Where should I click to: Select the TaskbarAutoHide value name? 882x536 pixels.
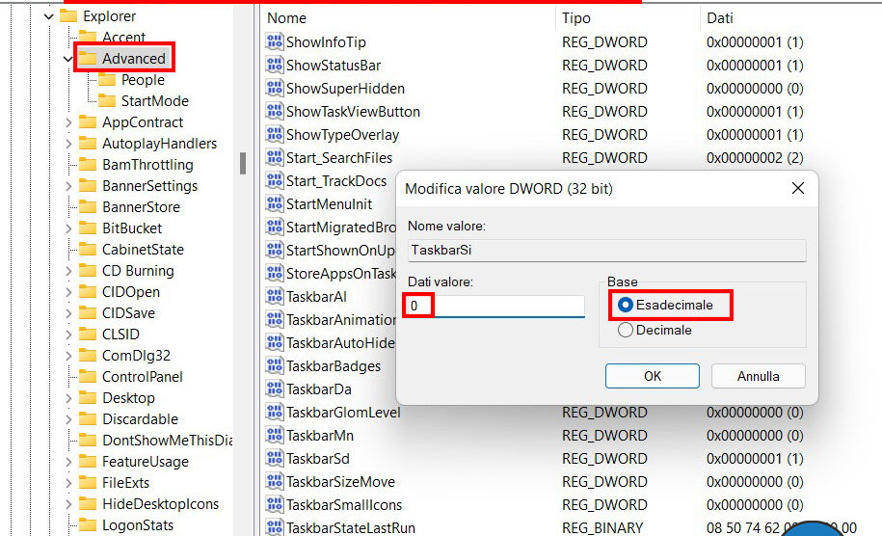(x=340, y=342)
